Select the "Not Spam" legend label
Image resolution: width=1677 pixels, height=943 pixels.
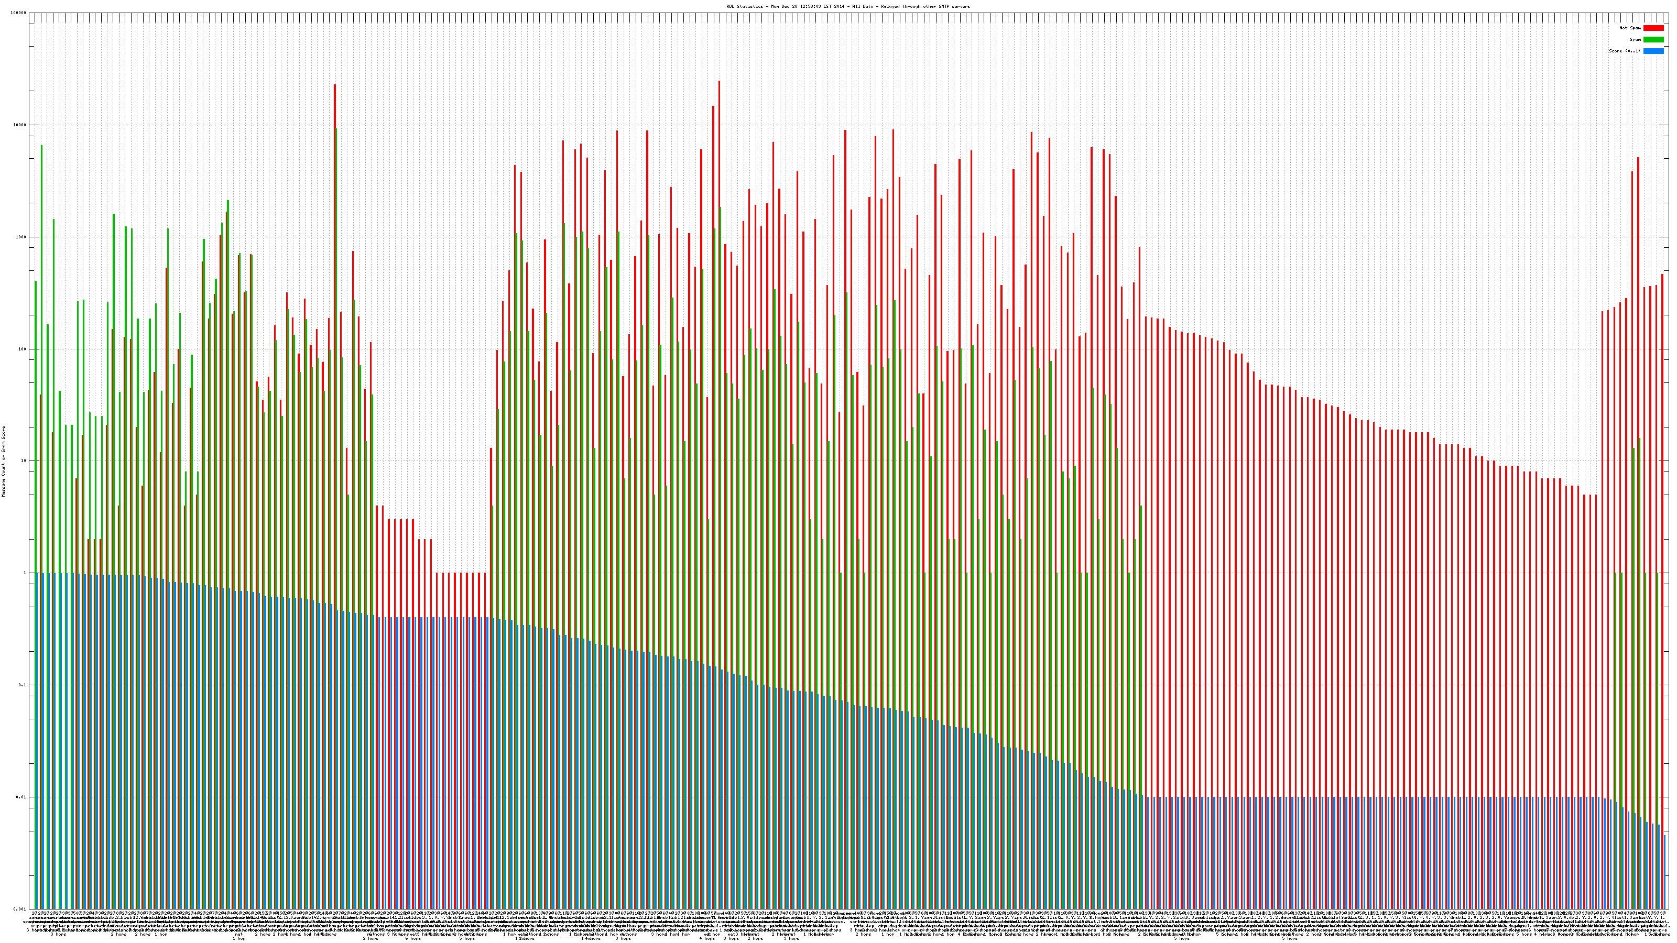[1630, 28]
